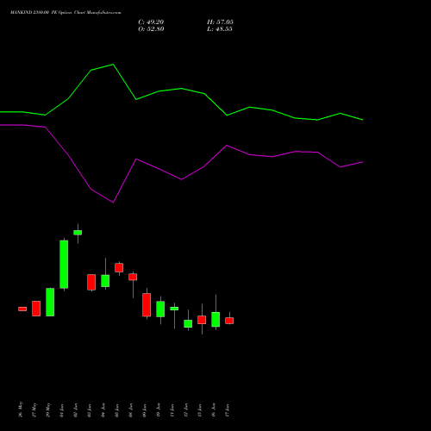The image size is (431, 431).
Task: Click the last red candle above 17 Jun
Action: (x=229, y=321)
